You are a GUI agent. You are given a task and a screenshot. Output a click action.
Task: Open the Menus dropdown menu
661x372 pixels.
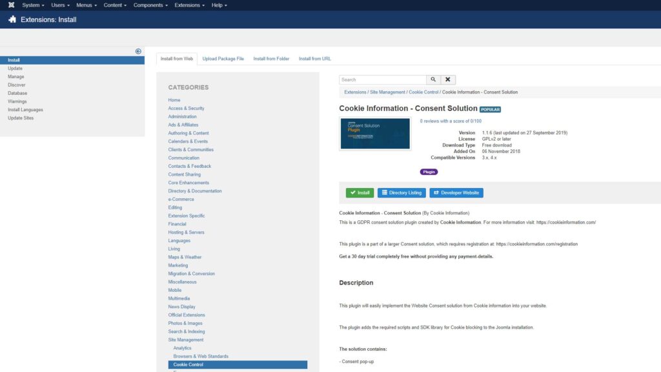[x=86, y=5]
